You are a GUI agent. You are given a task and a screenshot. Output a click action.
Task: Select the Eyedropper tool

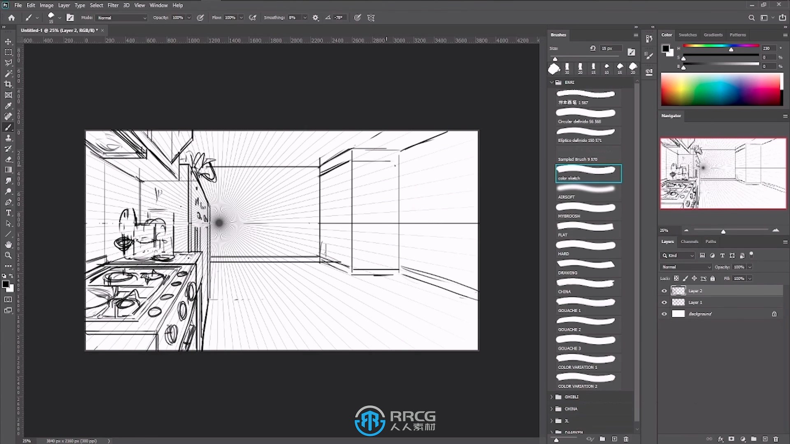(8, 106)
